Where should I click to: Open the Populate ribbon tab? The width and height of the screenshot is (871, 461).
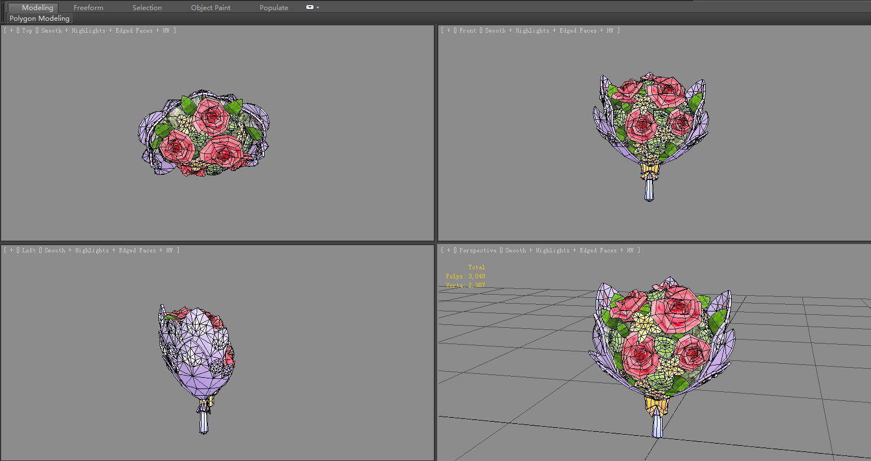[x=274, y=8]
